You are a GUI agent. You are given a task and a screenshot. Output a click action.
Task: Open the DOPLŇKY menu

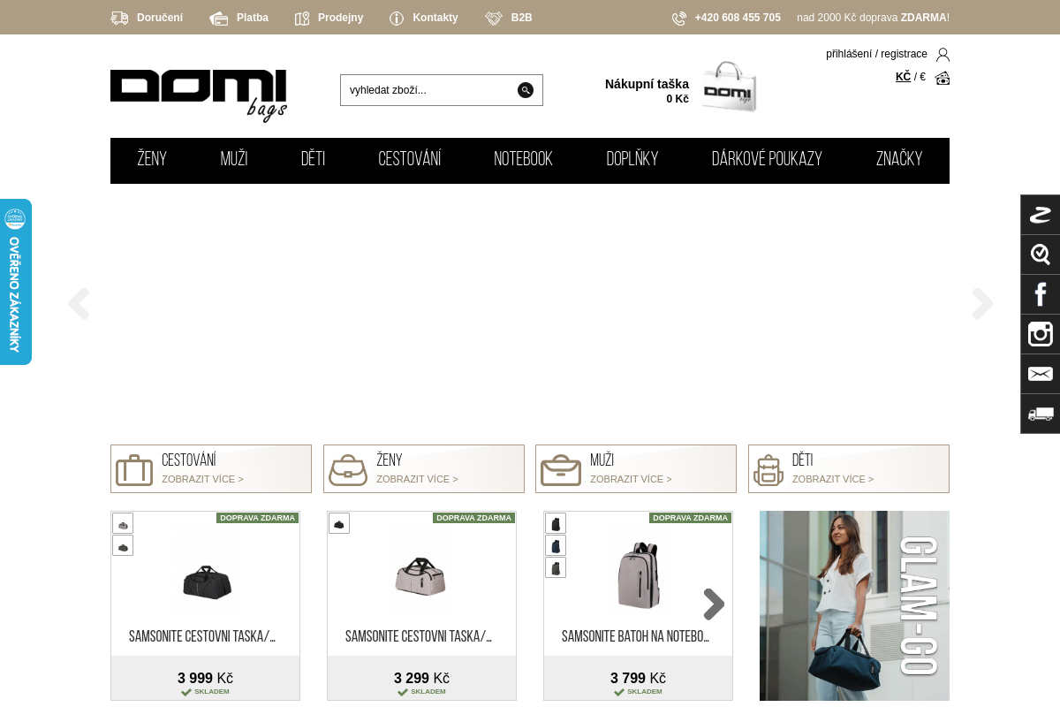632,160
